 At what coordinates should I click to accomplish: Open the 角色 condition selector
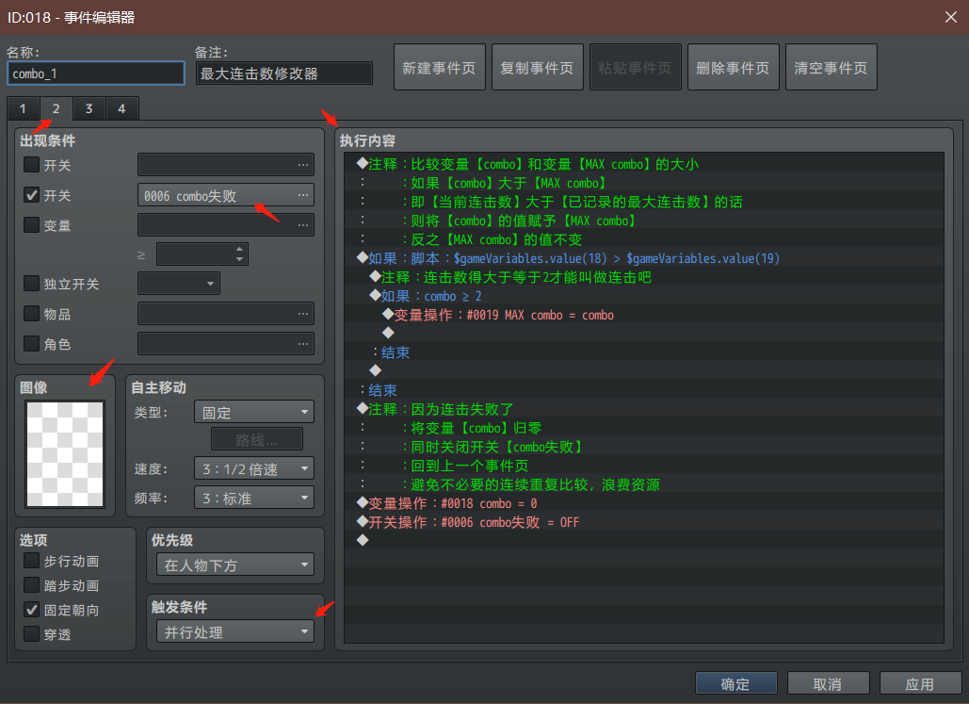pyautogui.click(x=302, y=343)
